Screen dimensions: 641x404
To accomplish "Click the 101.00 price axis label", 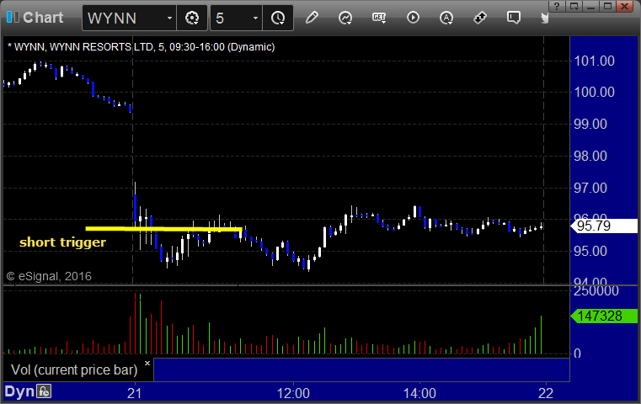I will point(595,61).
